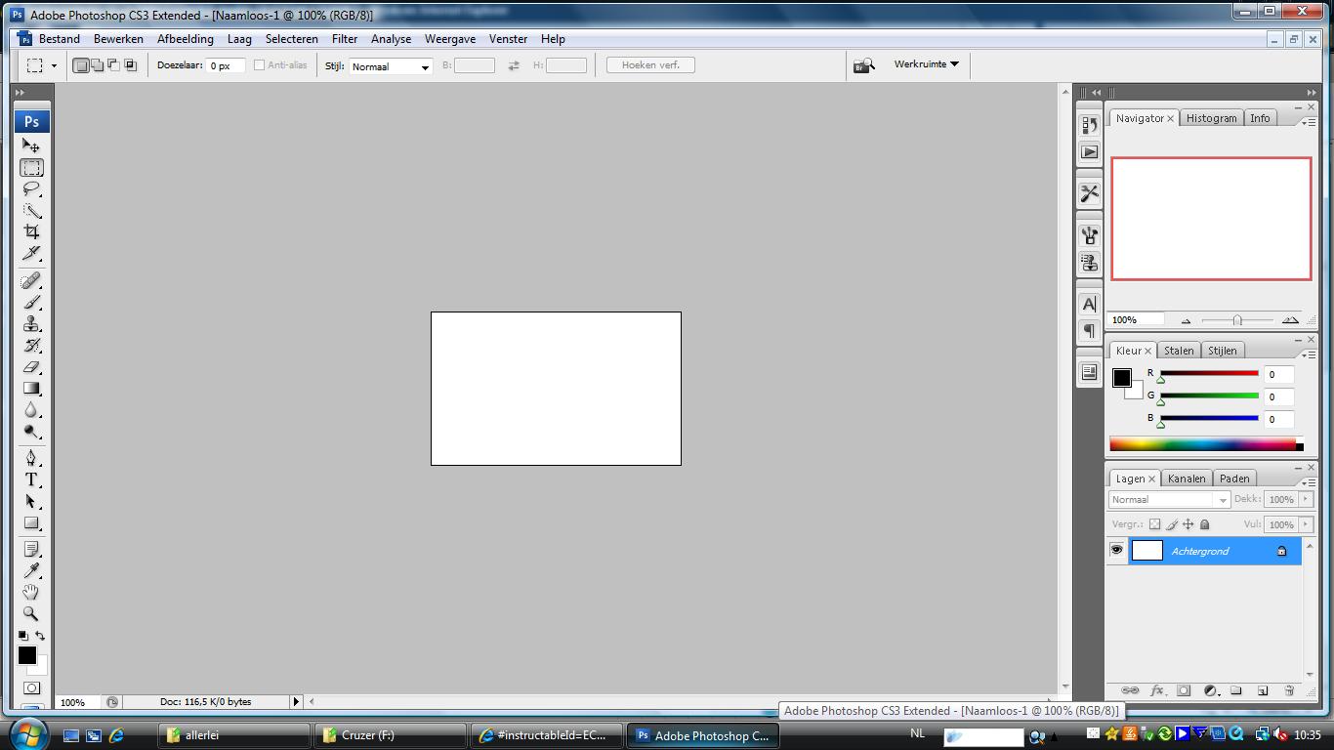1334x750 pixels.
Task: Open the Bestand menu
Action: click(60, 39)
